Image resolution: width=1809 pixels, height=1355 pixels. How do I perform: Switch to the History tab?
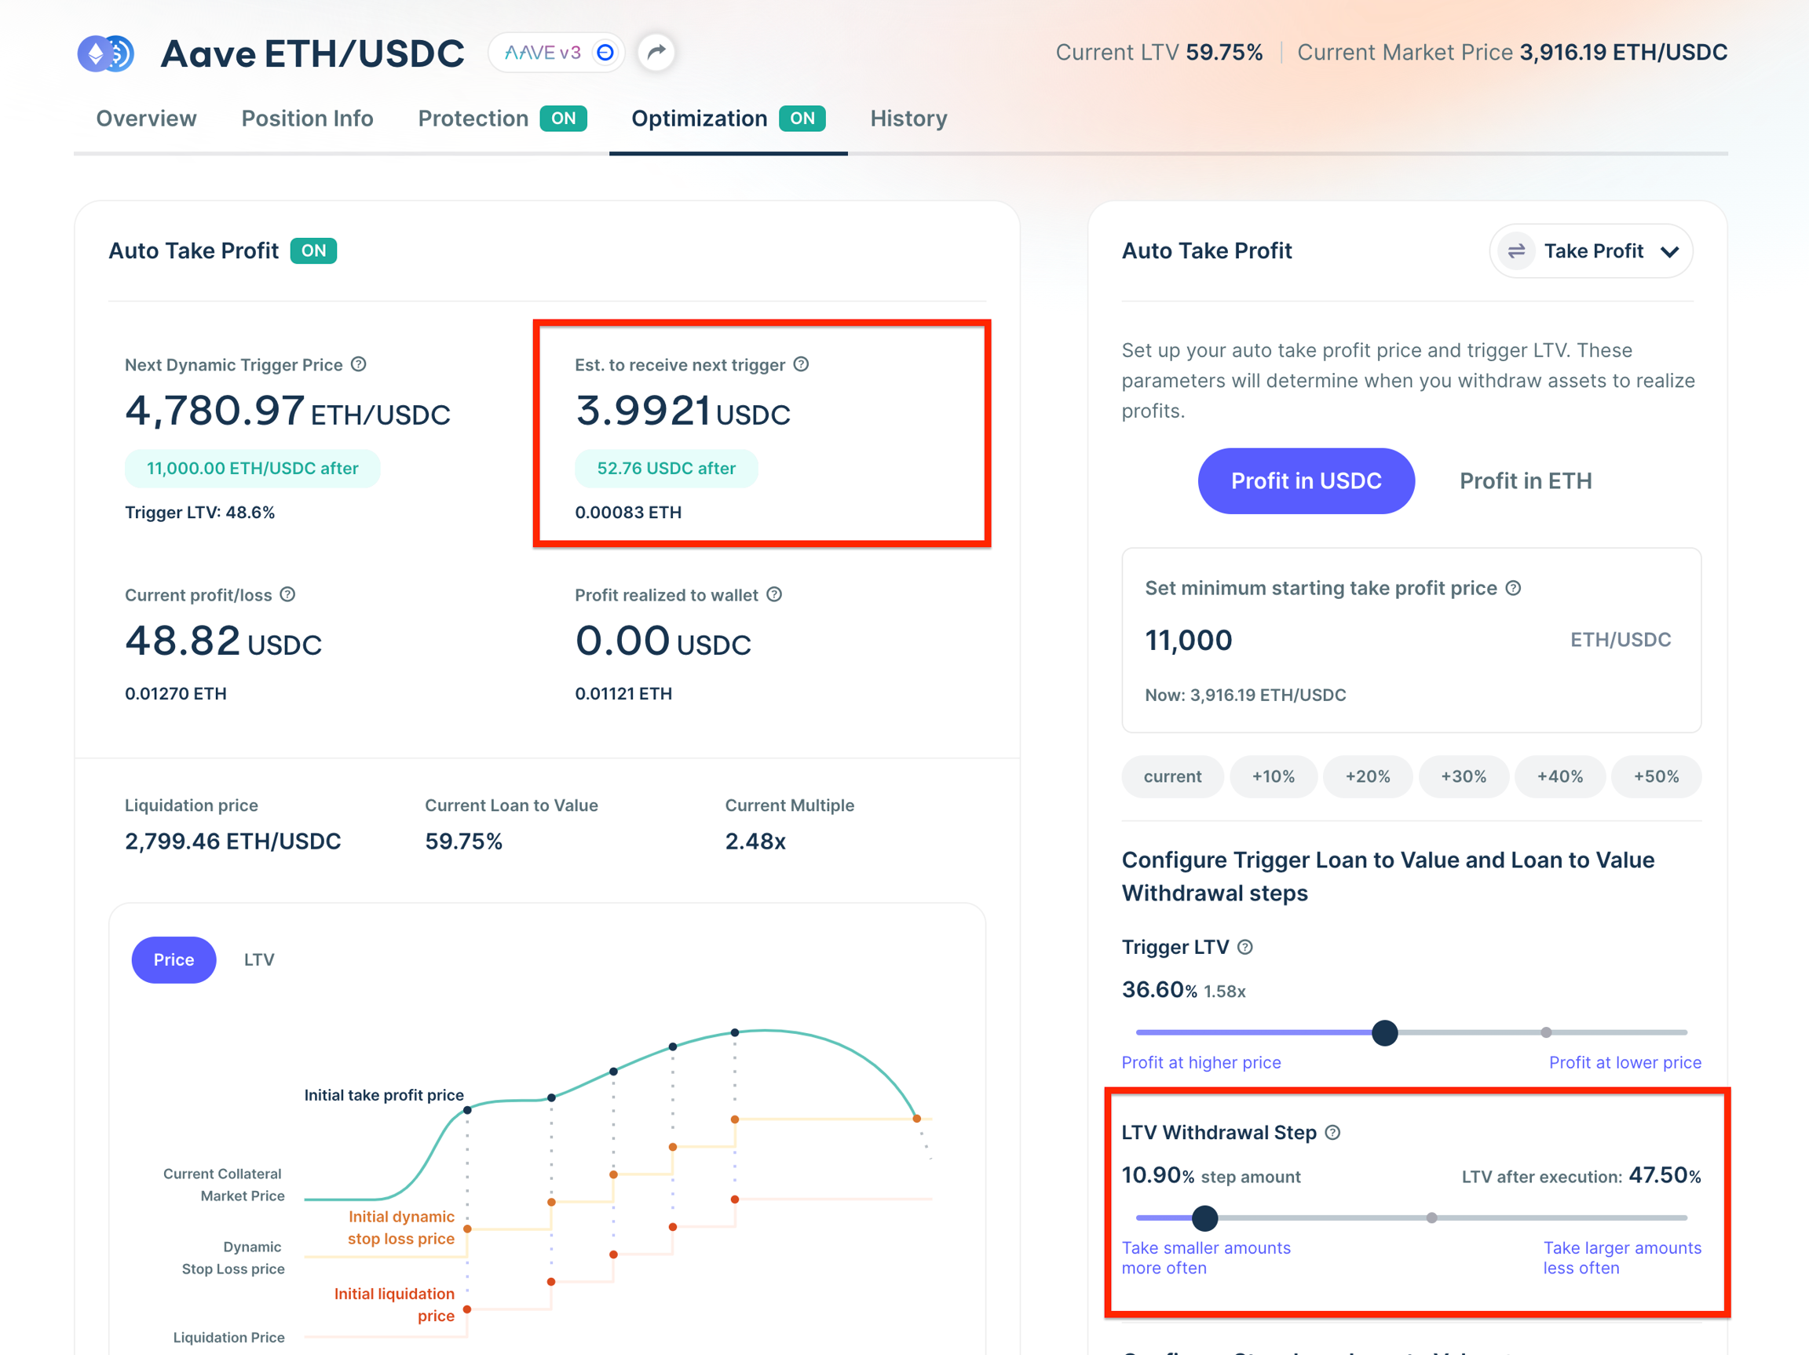click(908, 119)
